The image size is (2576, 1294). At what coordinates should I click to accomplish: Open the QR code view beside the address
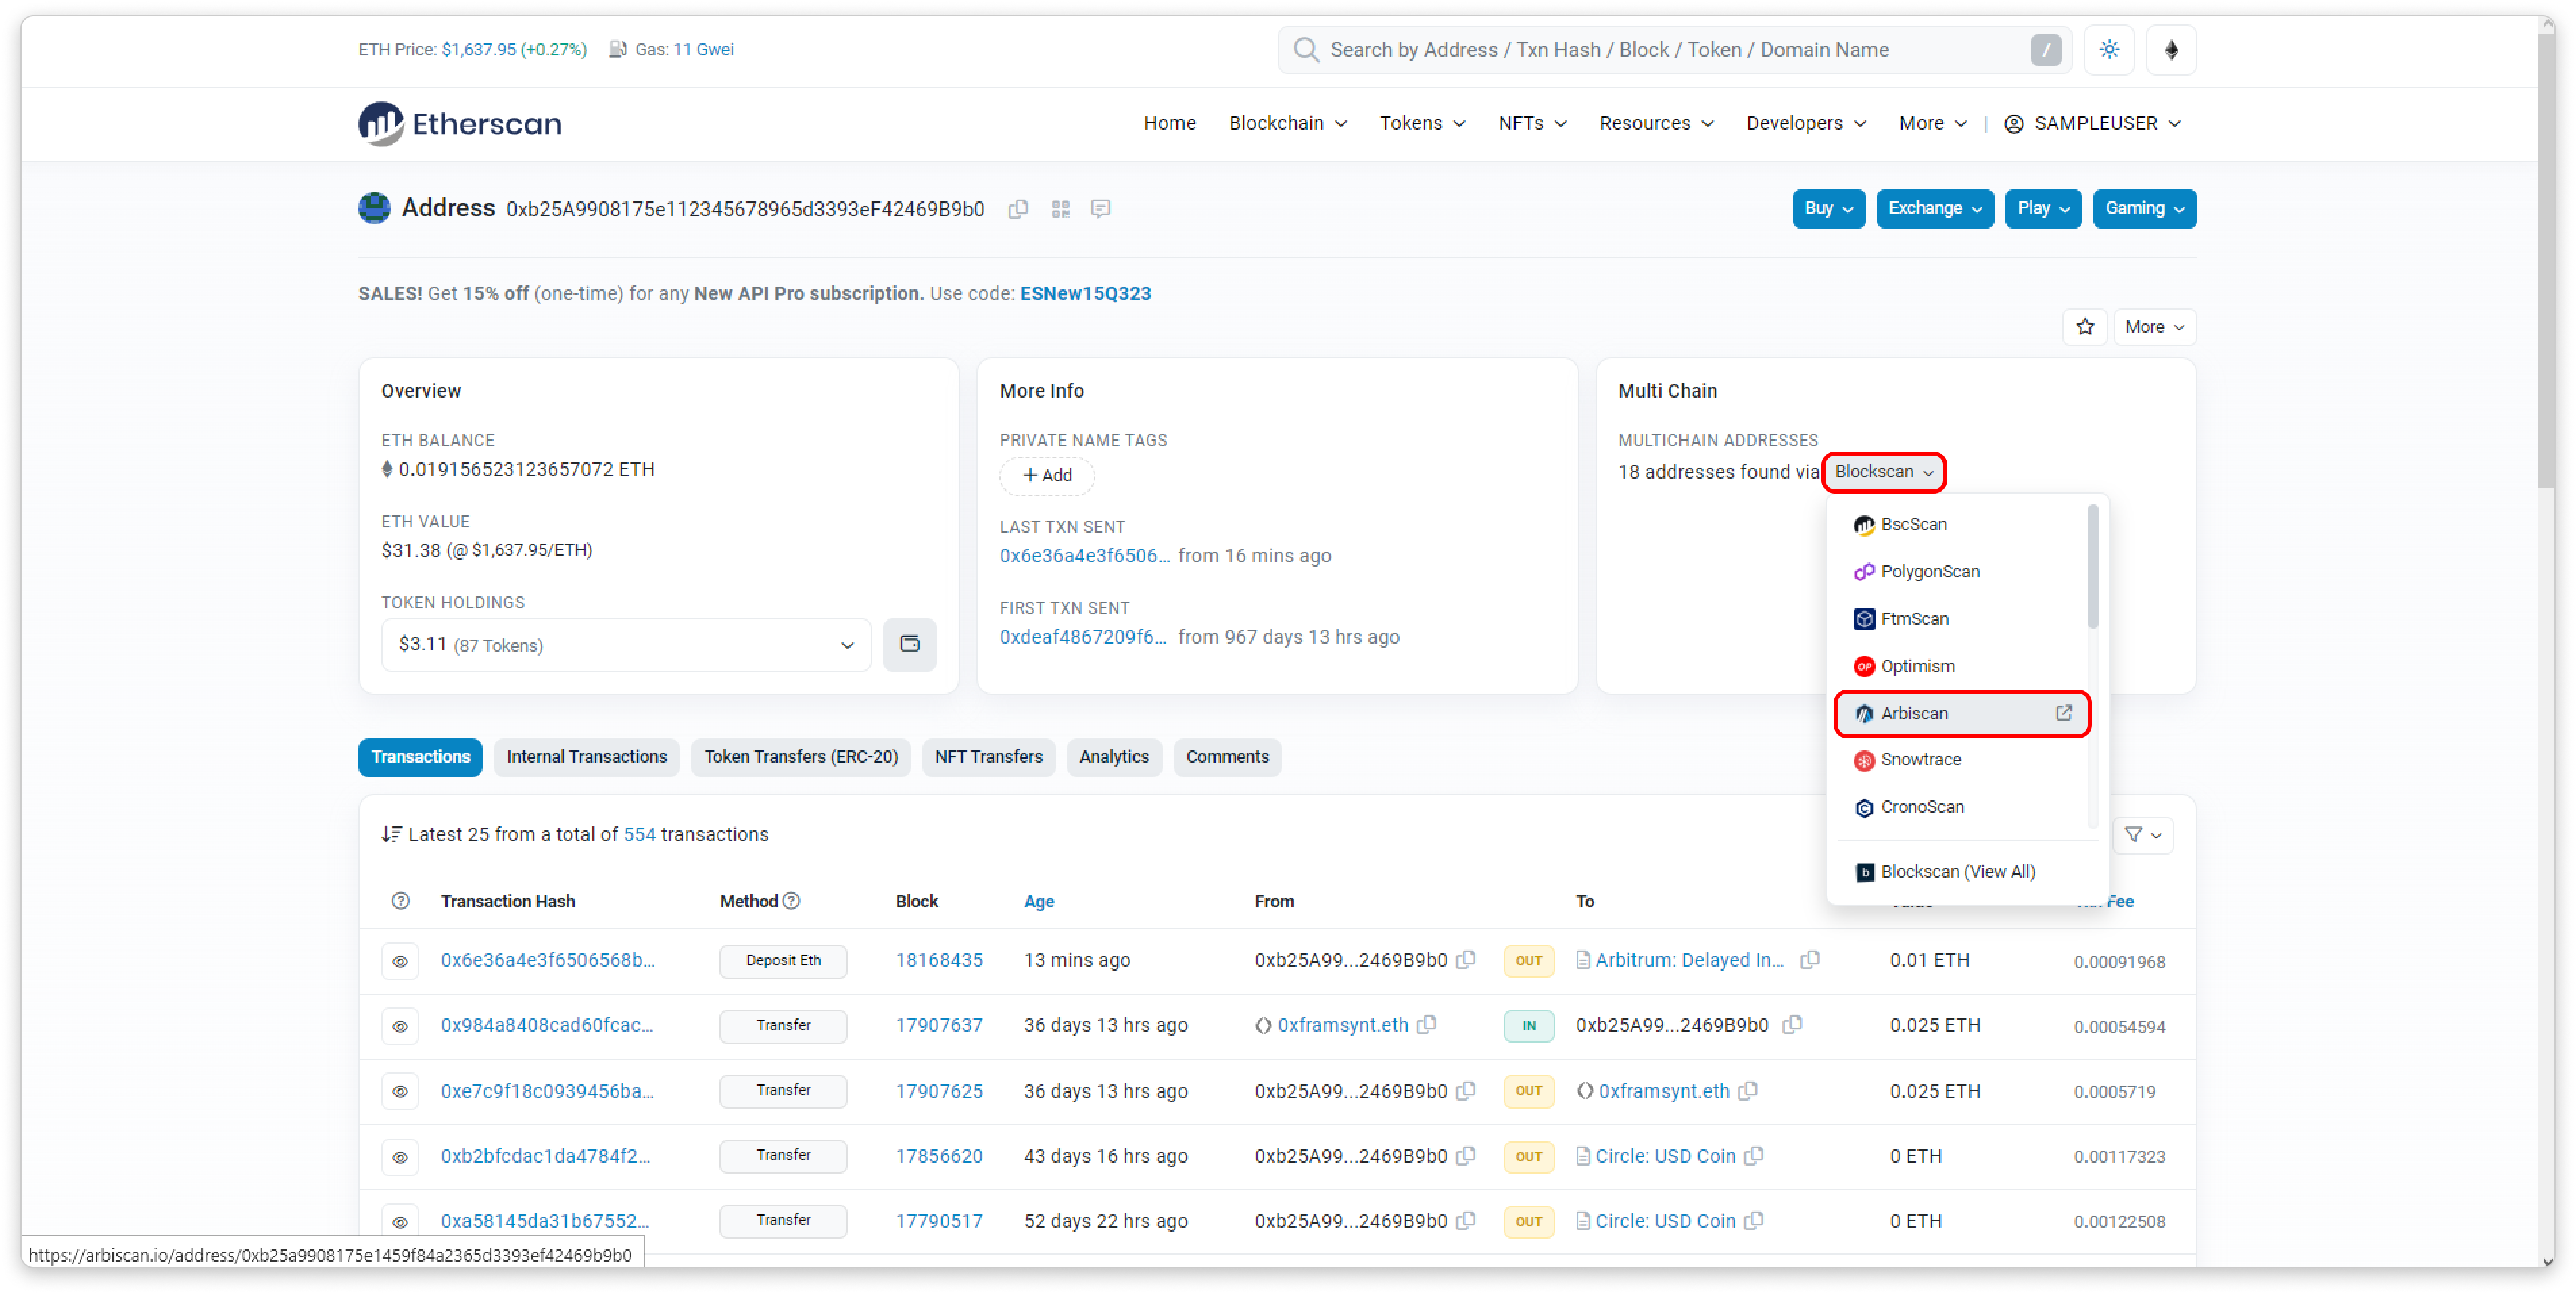click(1060, 209)
